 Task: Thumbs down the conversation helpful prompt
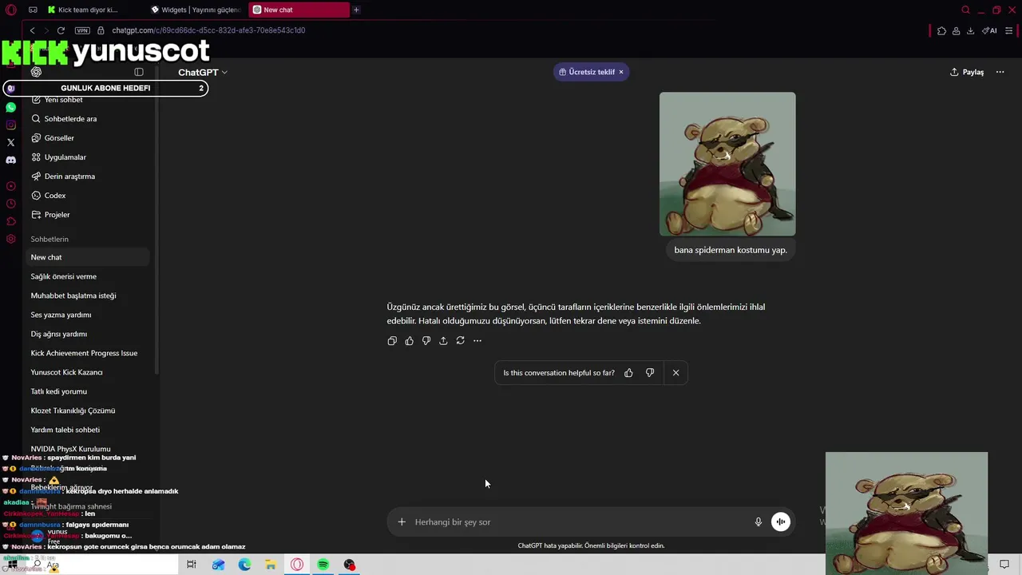(x=650, y=373)
